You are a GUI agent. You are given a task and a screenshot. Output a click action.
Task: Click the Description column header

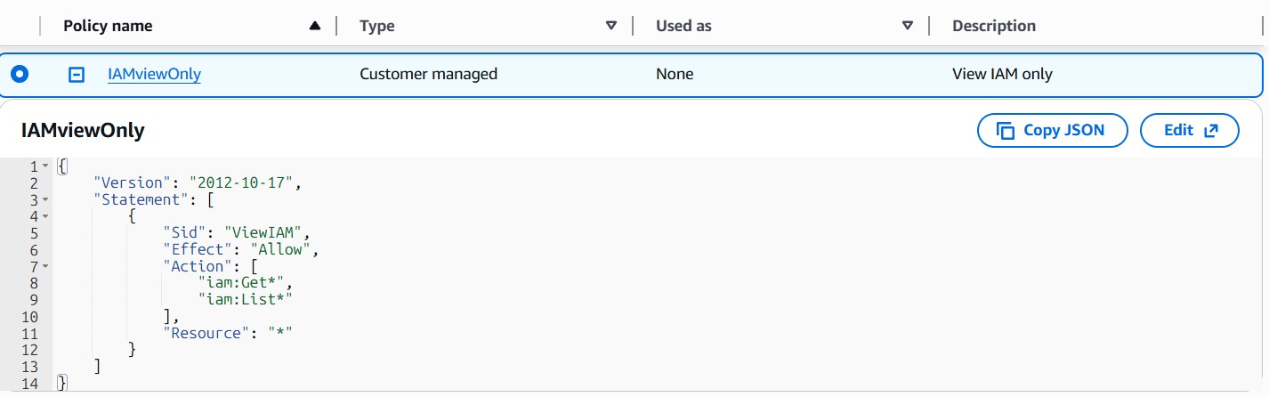(993, 26)
